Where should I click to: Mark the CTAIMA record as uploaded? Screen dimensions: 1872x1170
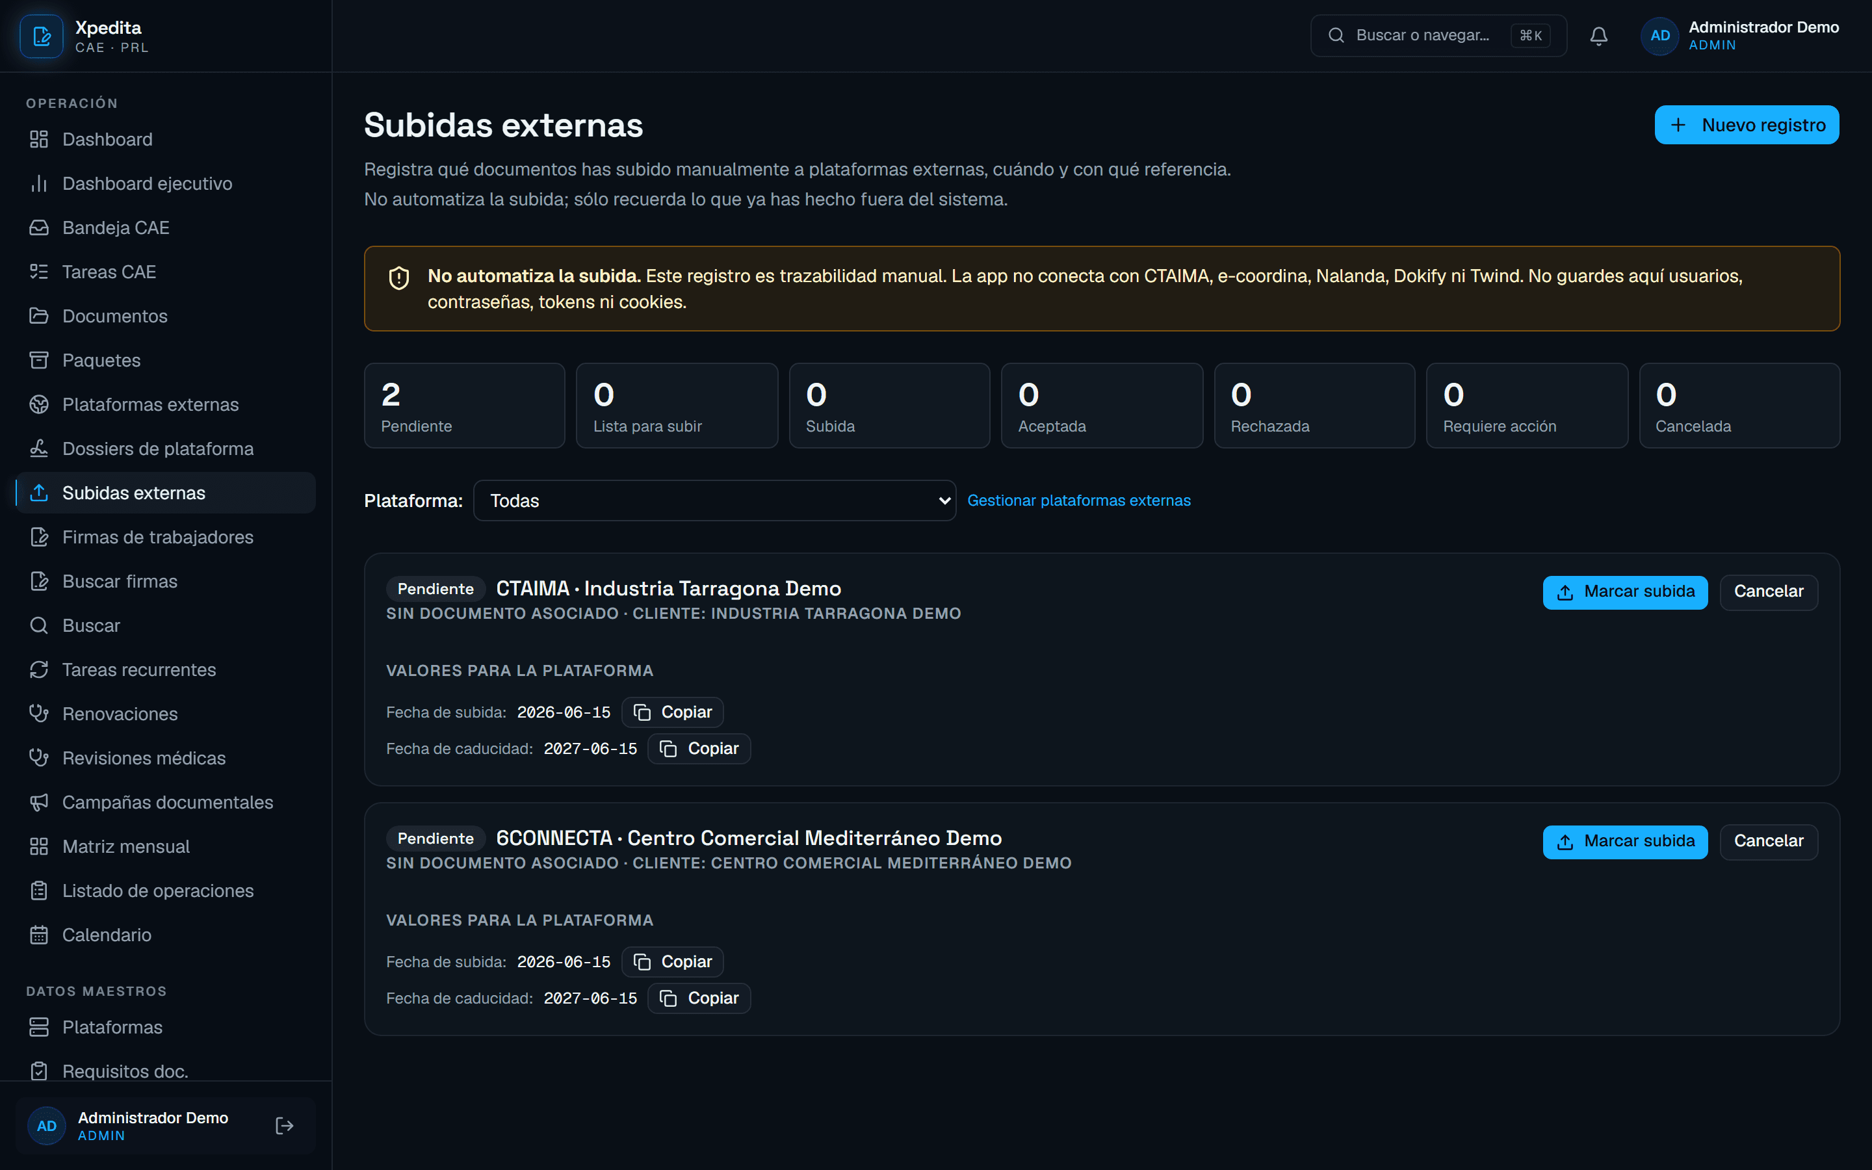[1624, 592]
